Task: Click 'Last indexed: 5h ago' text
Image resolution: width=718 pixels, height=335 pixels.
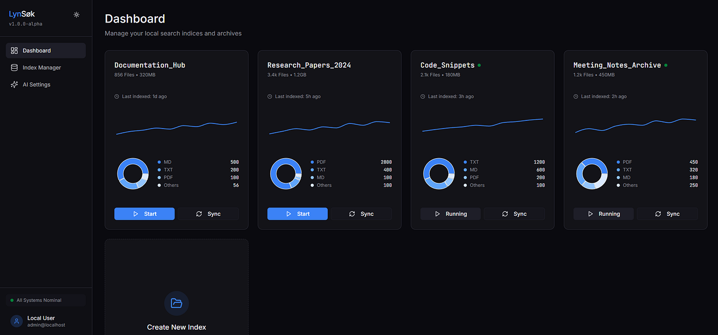Action: [297, 96]
